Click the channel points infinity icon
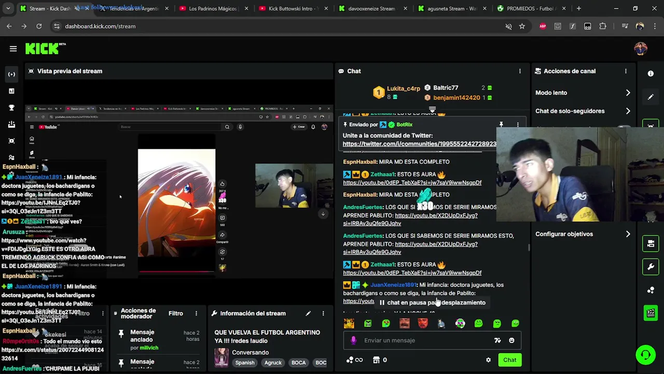 (x=354, y=360)
